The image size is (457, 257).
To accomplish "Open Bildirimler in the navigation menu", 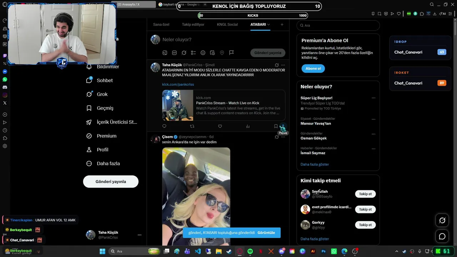I will click(102, 67).
